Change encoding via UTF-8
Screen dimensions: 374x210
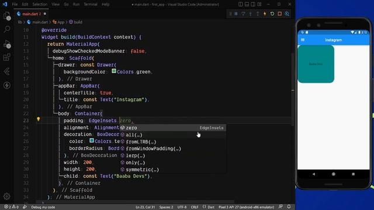(182, 207)
